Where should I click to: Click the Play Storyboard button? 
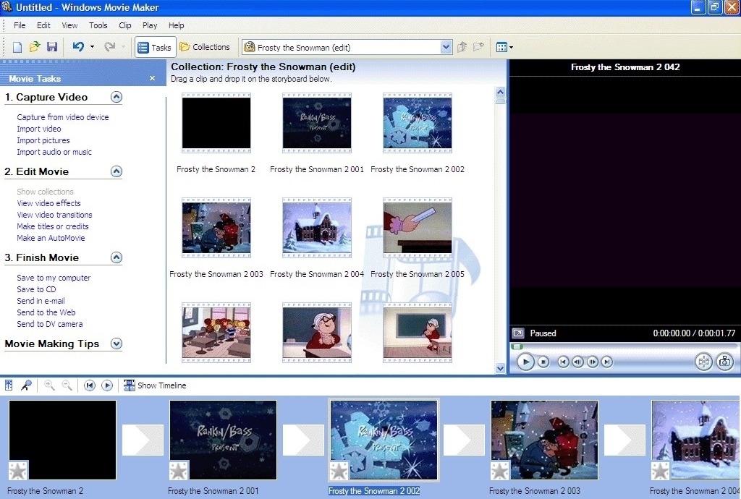click(x=107, y=385)
